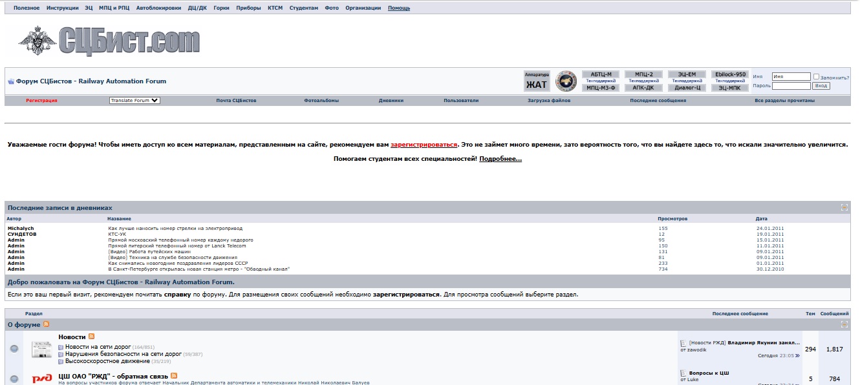
Task: Focus the Пароль password field
Action: pyautogui.click(x=791, y=86)
